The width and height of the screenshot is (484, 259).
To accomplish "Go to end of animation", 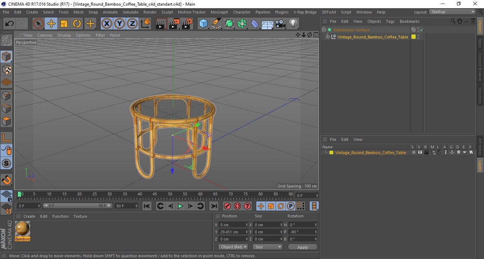I will [214, 206].
